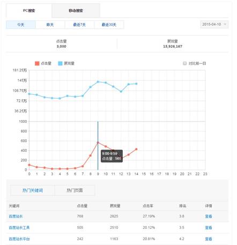The height and width of the screenshot is (245, 237).
Task: Click the red click data point at hour 9
Action: point(98,143)
